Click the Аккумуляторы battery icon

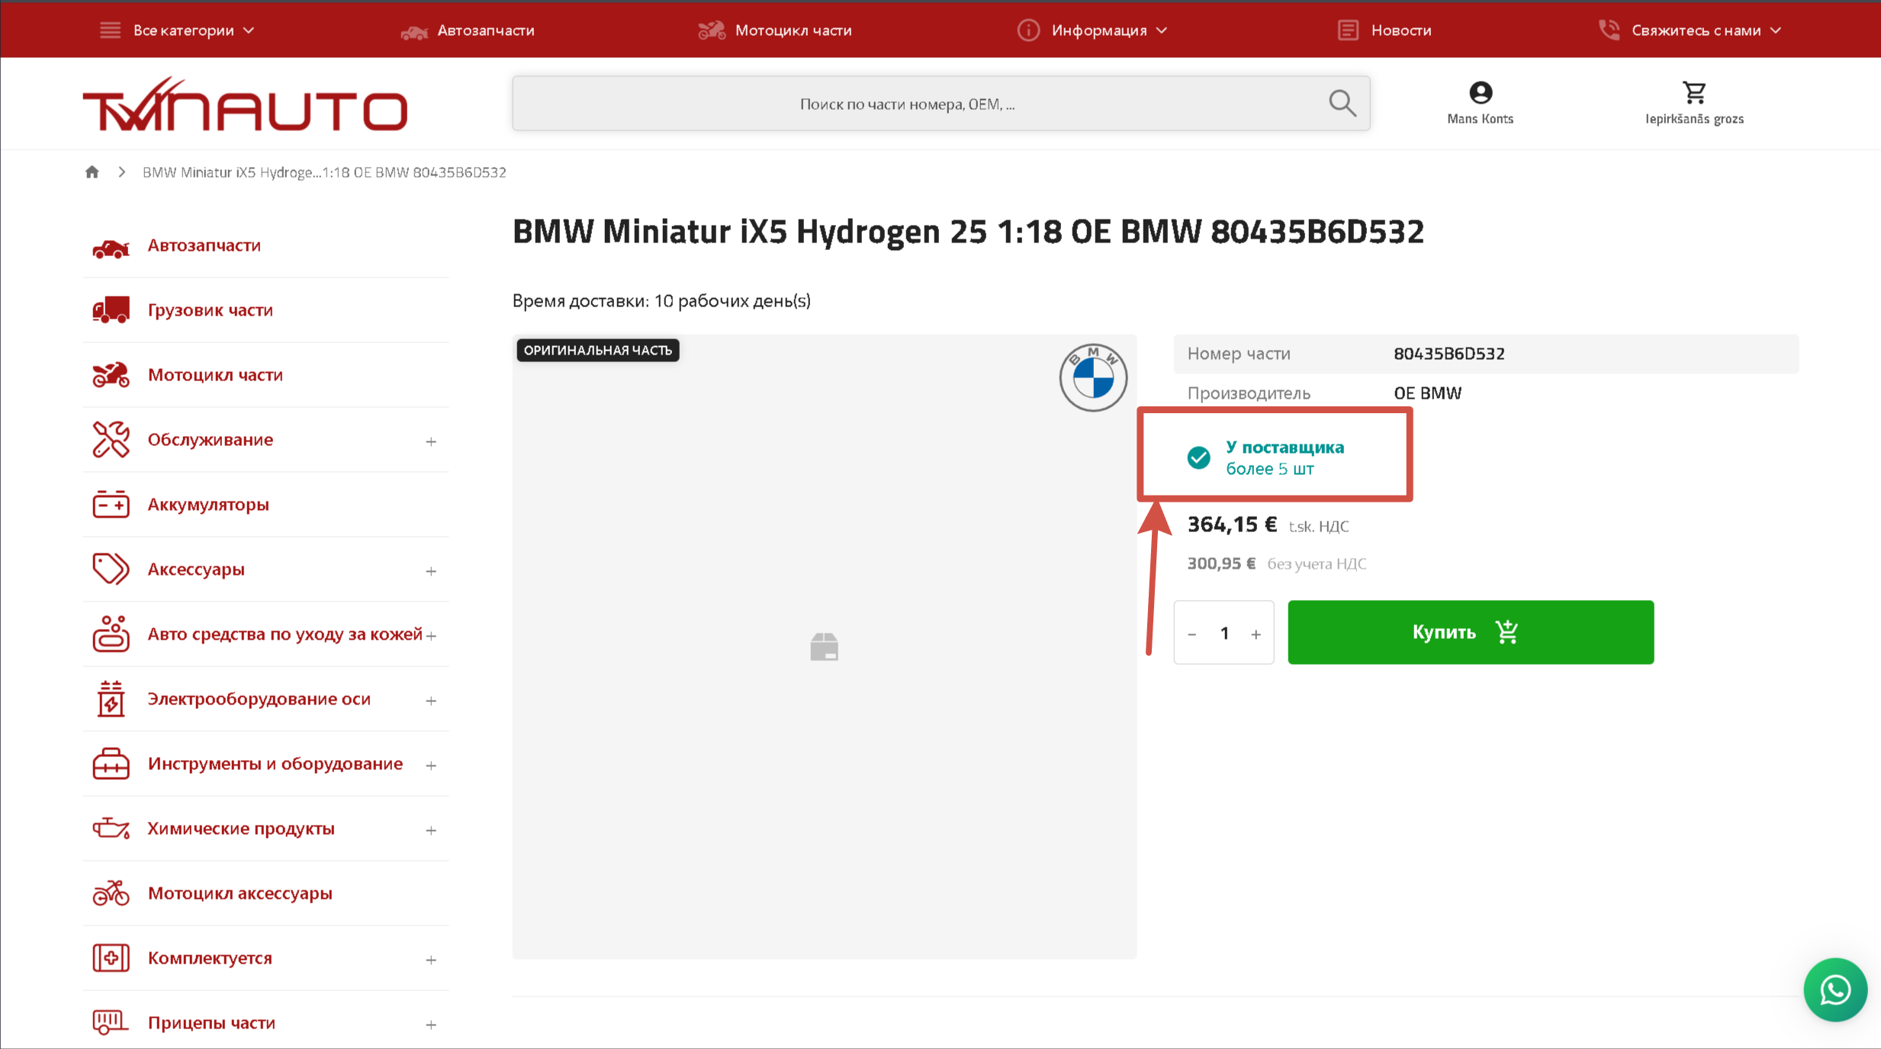click(111, 505)
